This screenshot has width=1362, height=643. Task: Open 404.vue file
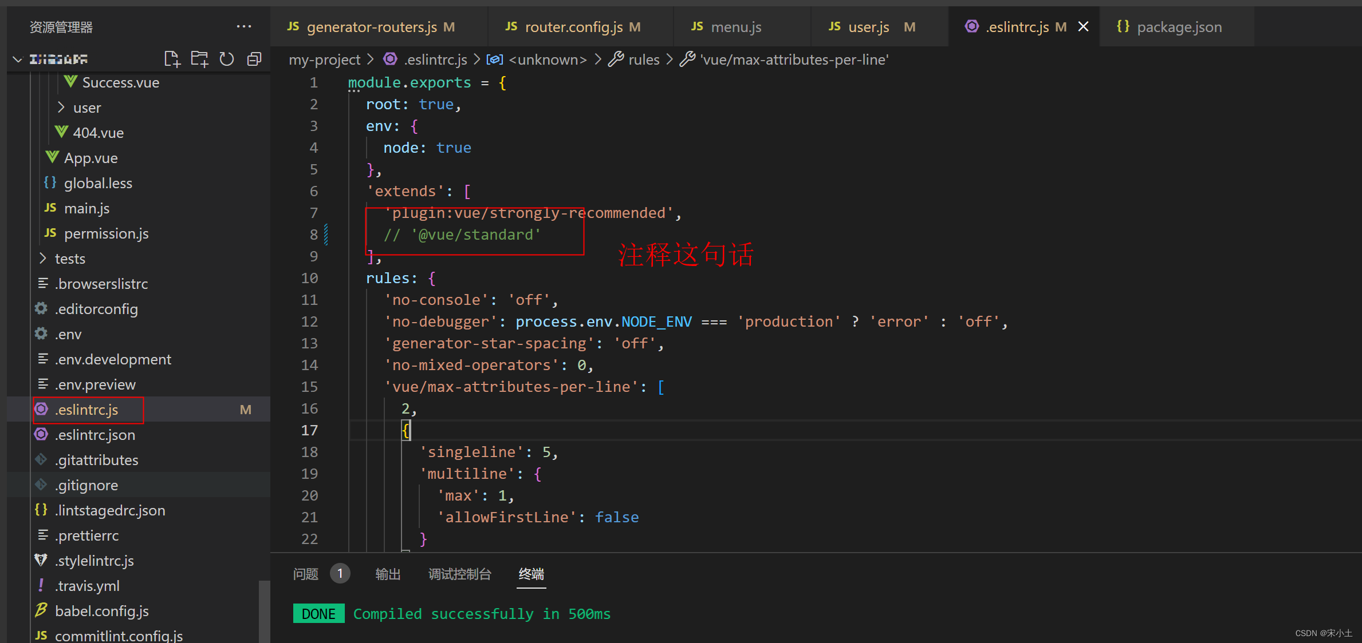click(x=98, y=133)
